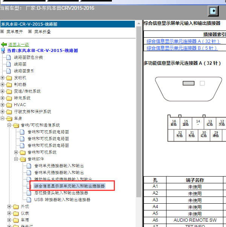
Task: Expand the 发动机 tree node
Action: tap(2, 78)
